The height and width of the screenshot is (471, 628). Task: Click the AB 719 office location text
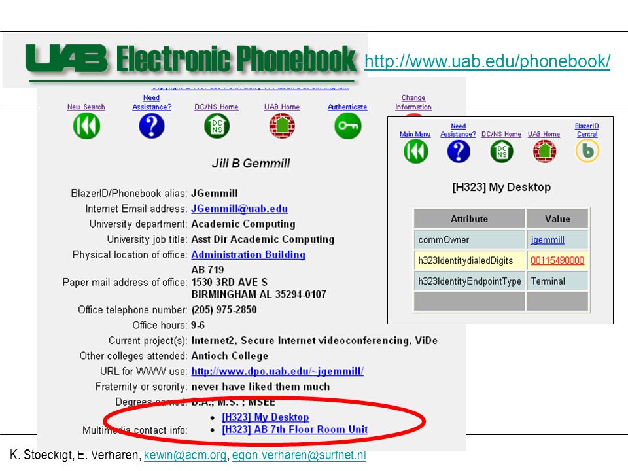207,270
